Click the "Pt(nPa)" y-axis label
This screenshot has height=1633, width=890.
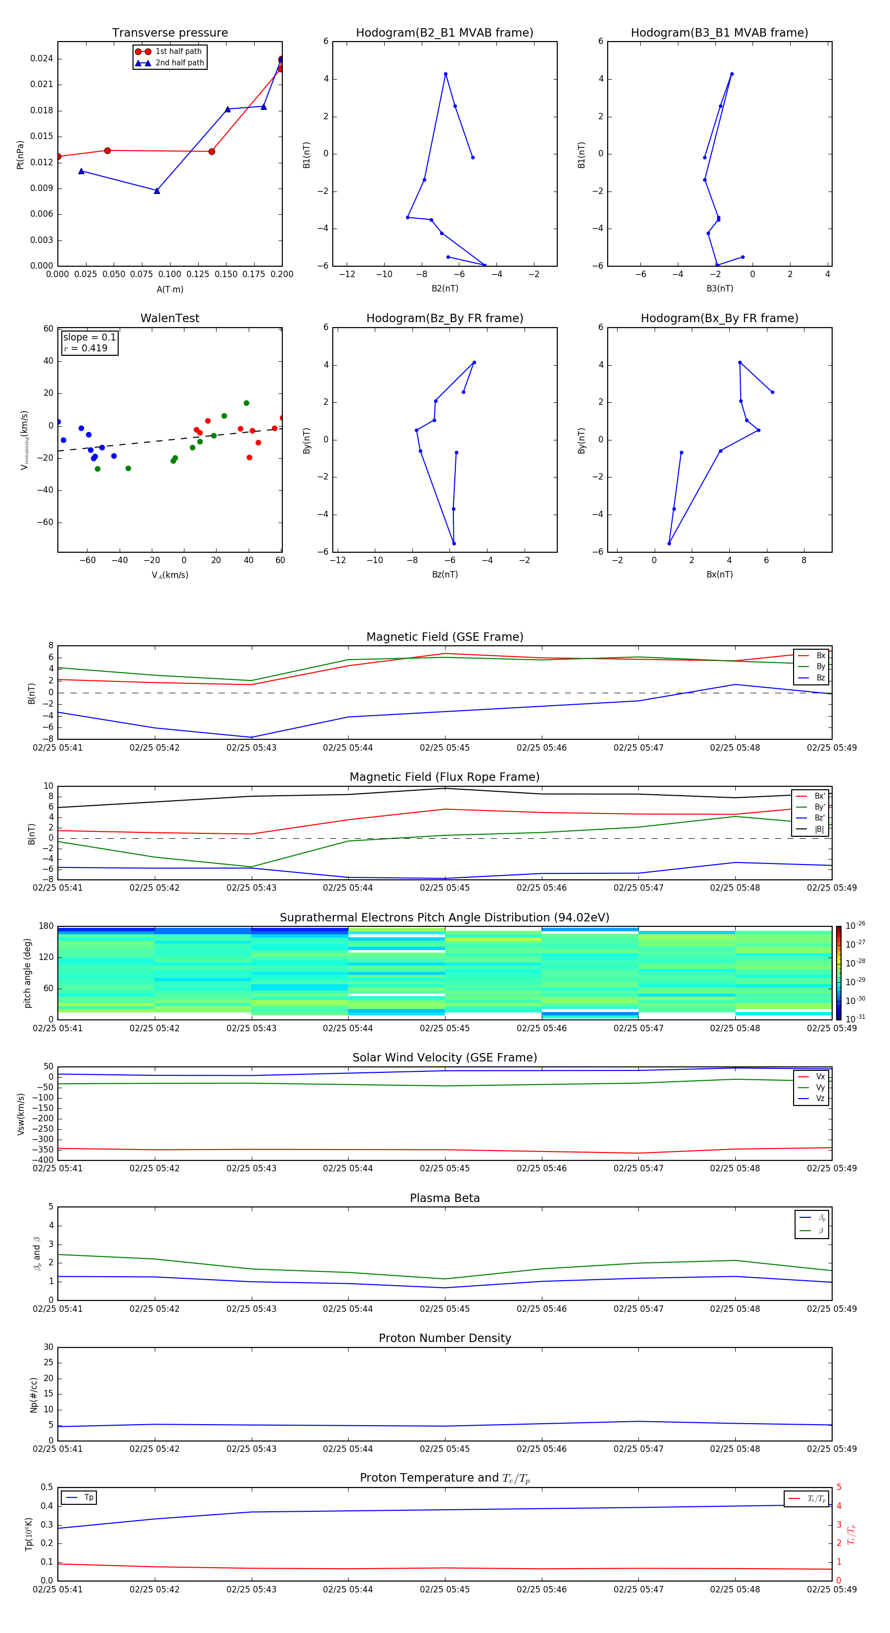[x=20, y=155]
